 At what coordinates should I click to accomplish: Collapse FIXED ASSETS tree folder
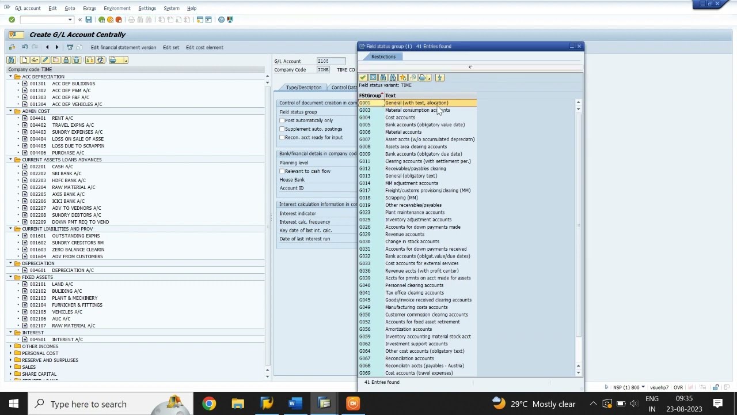(10, 277)
